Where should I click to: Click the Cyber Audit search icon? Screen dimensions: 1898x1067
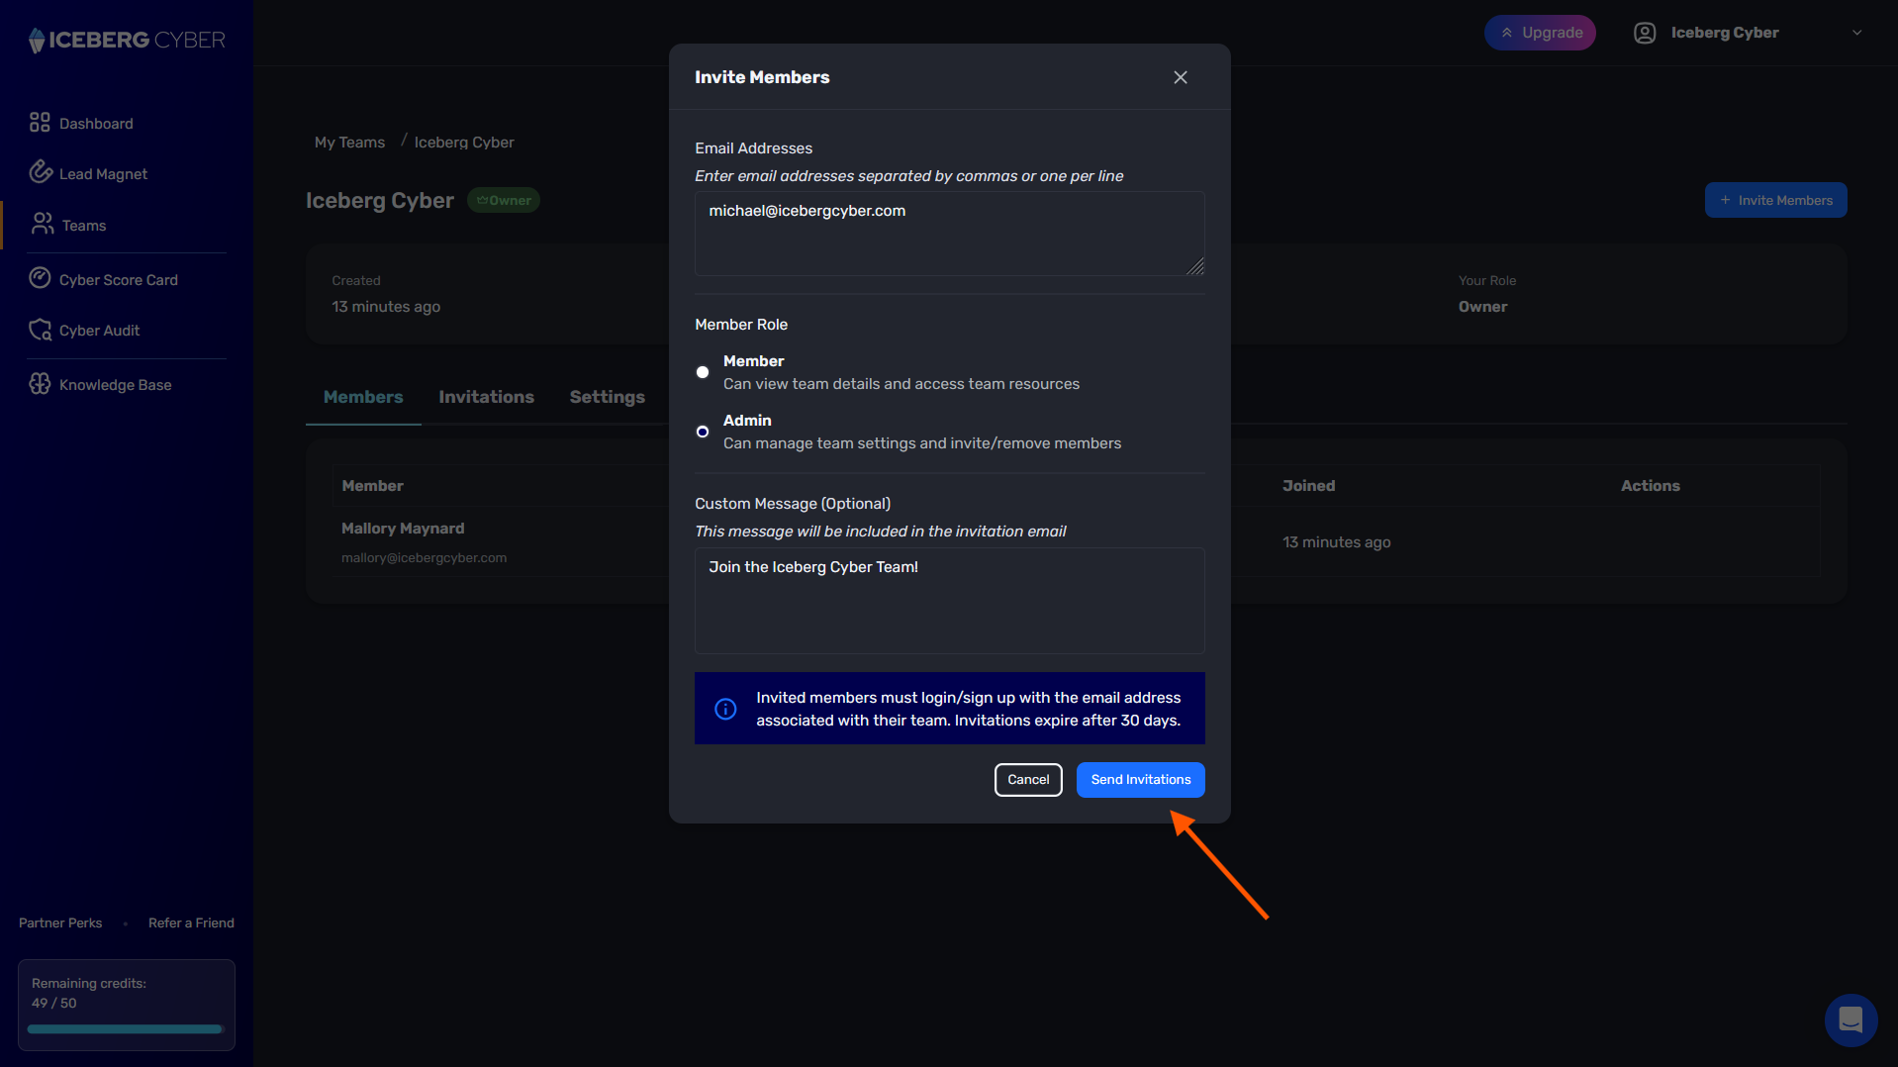pos(40,330)
